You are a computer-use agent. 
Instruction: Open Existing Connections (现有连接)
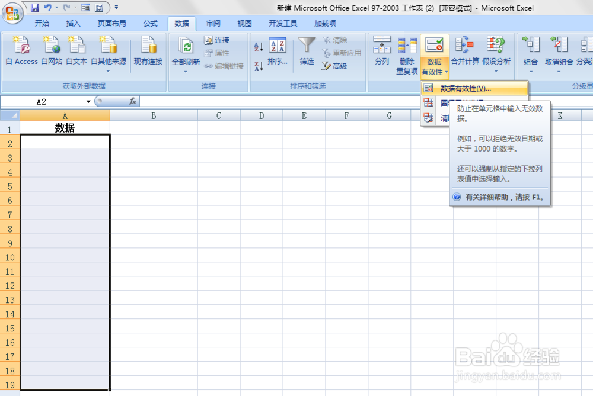pos(148,50)
